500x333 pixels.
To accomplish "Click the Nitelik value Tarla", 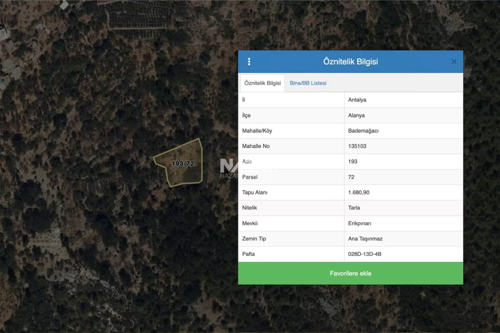I will 354,208.
